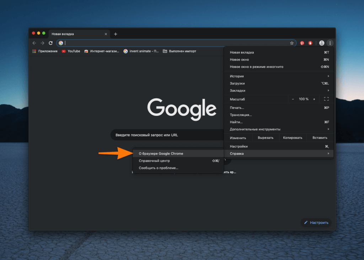
Task: Close the Новая вкладка tab
Action: [106, 34]
